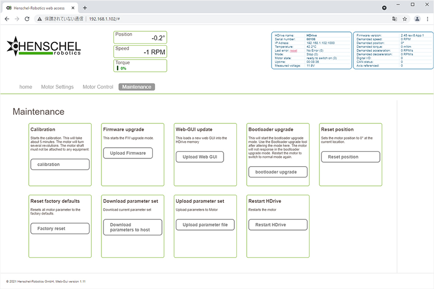Click the address bar URL 192.168.1.102

coord(104,19)
